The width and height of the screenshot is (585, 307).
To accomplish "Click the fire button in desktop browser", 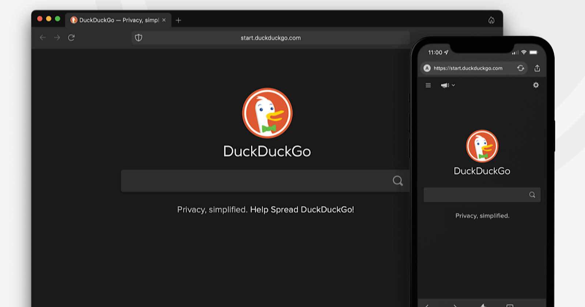I will coord(491,20).
